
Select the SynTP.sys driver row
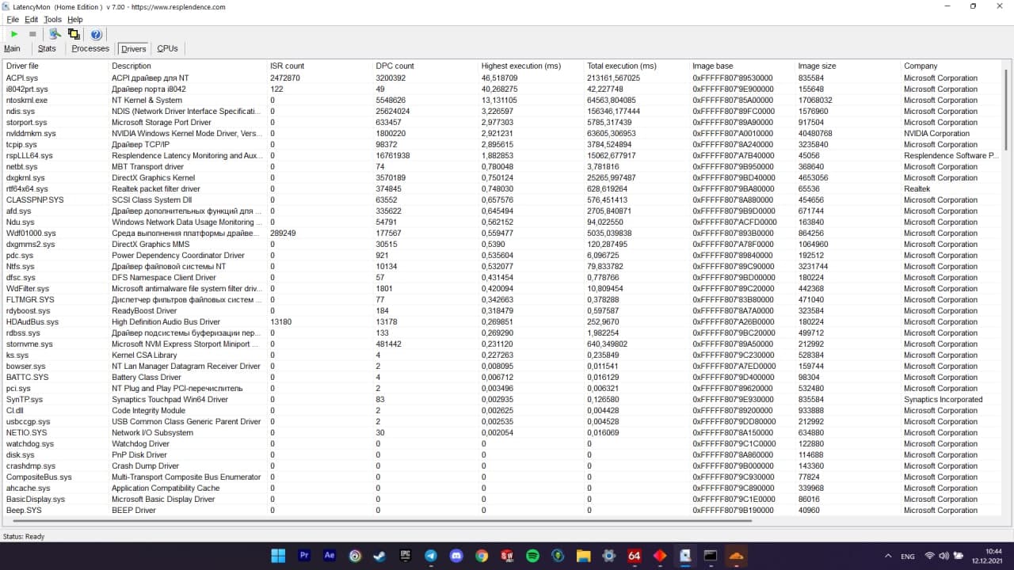tap(503, 400)
